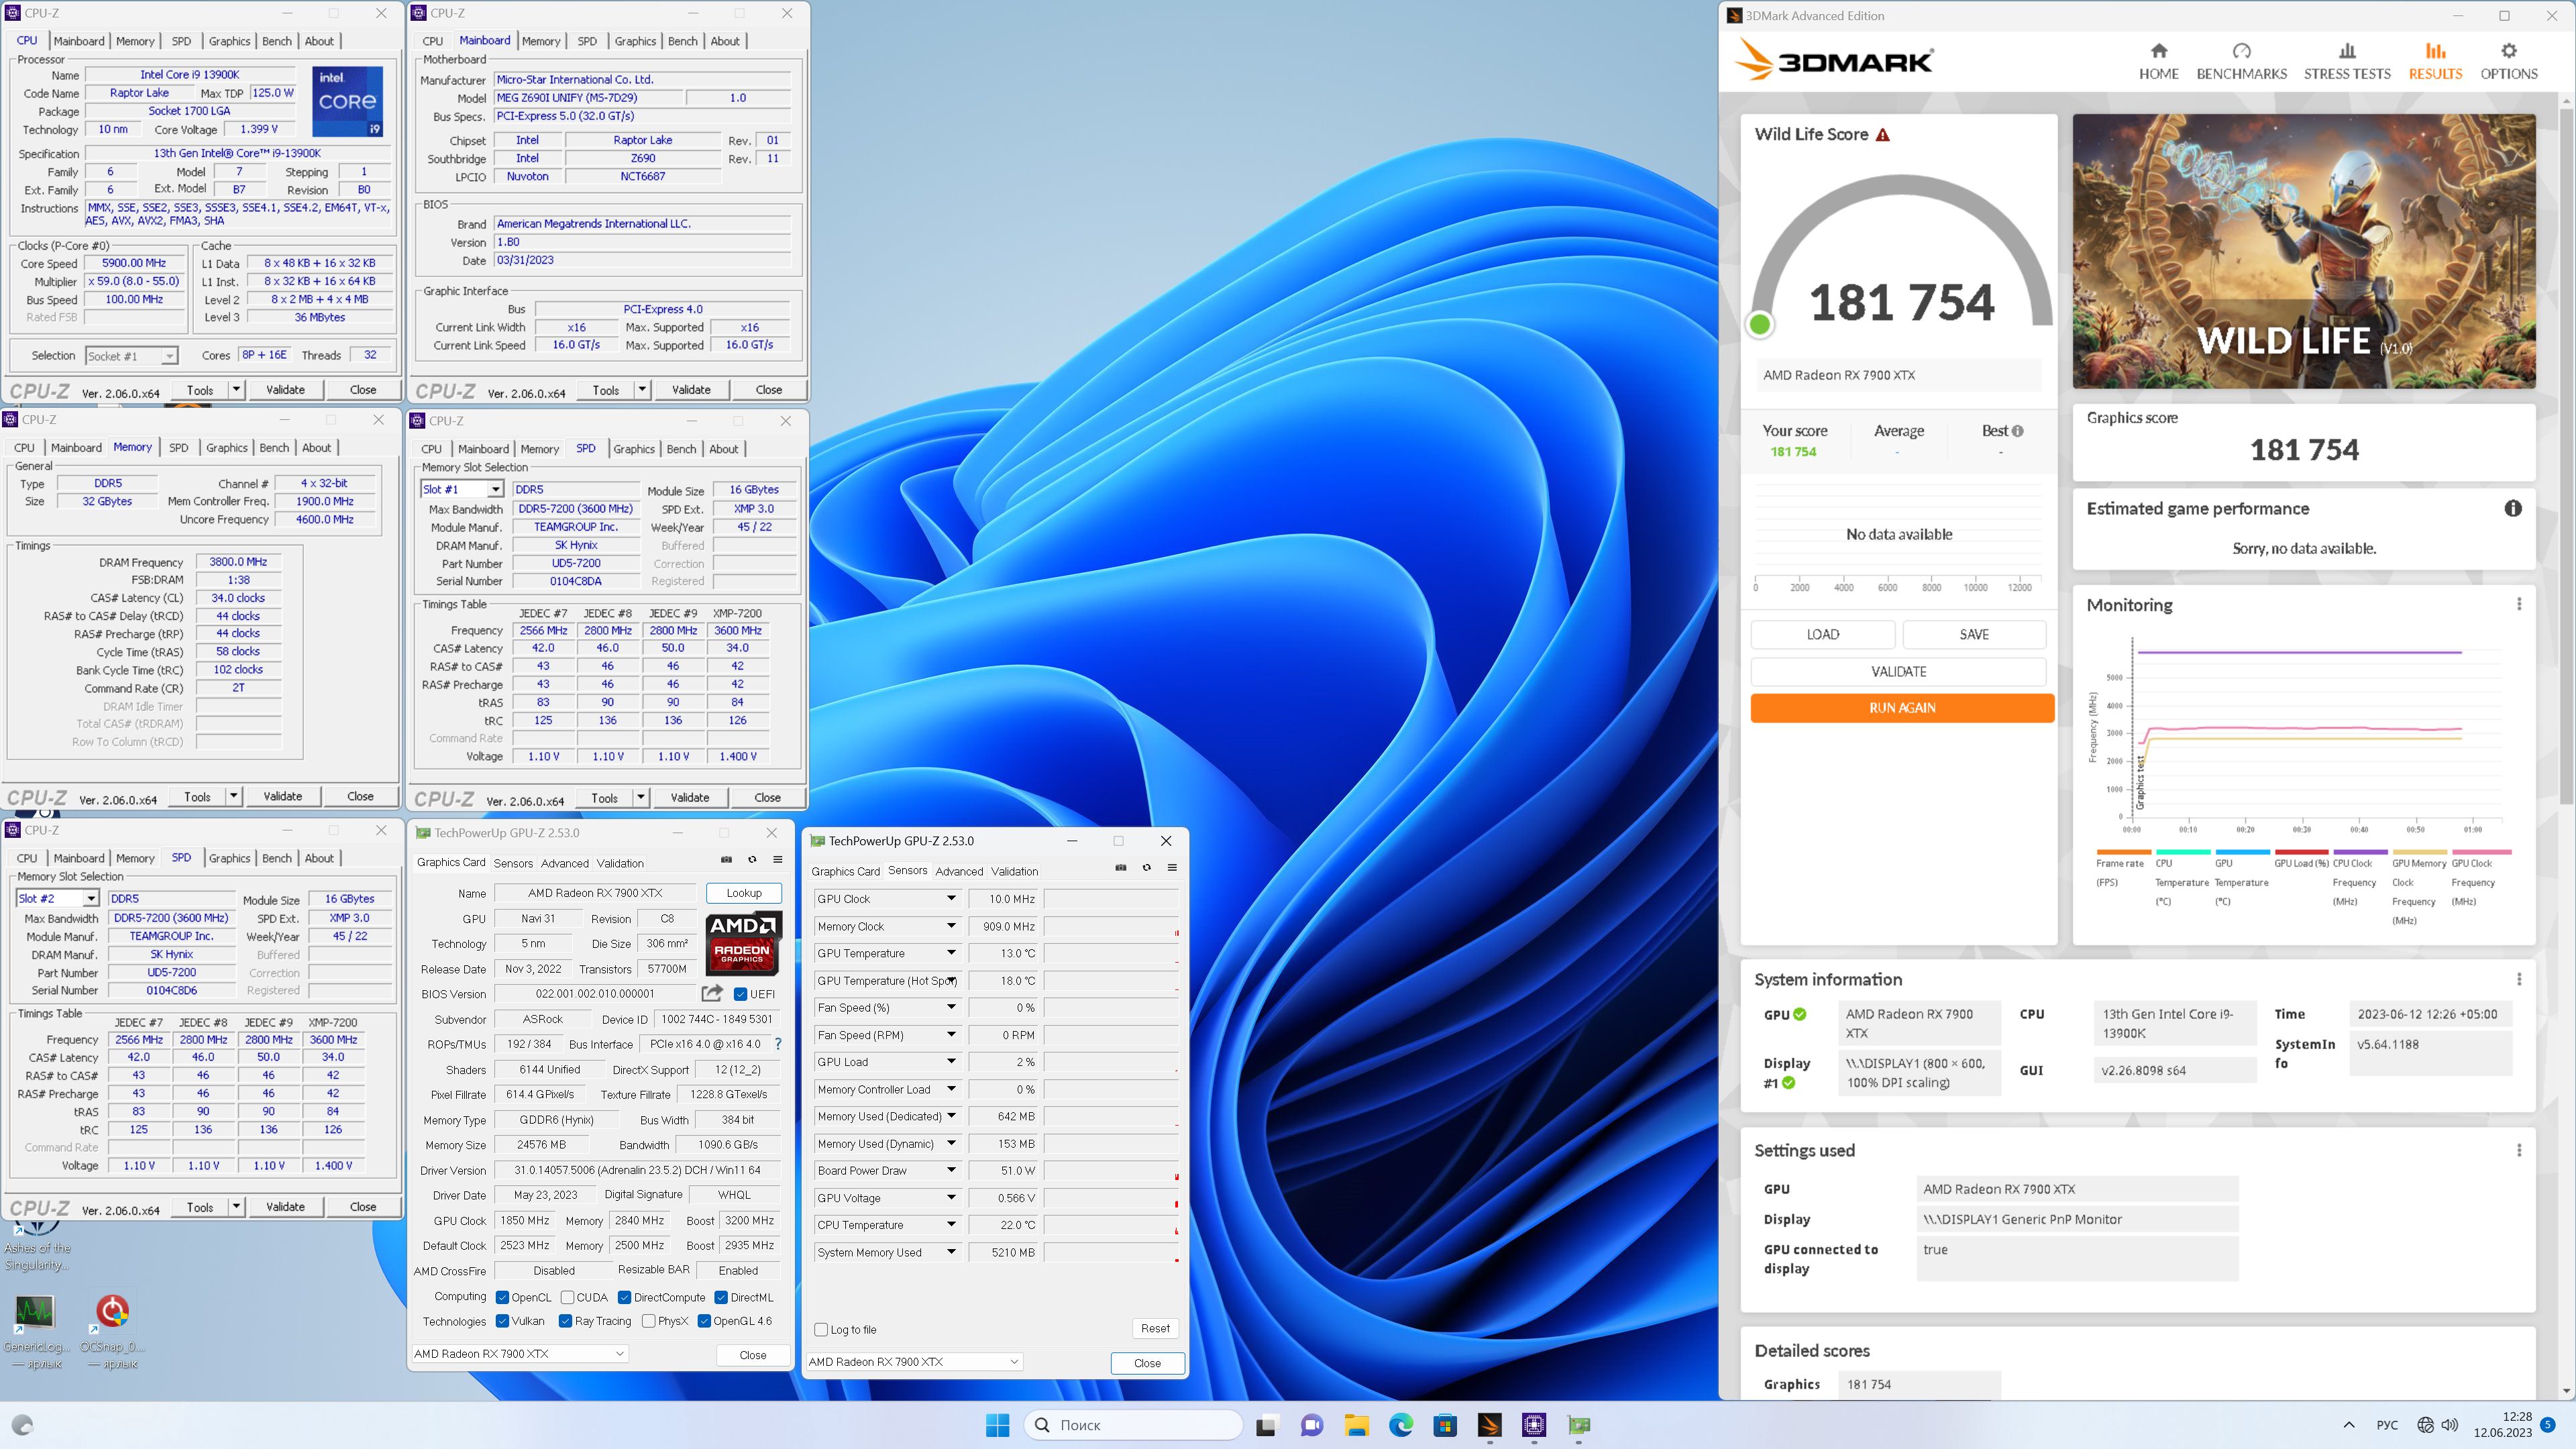Open hamburger menu in GPU-Z Graphics Card window
Image resolution: width=2576 pixels, height=1449 pixels.
click(x=777, y=859)
